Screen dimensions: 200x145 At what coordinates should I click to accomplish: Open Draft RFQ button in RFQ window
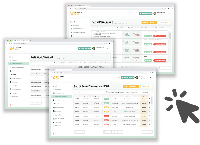tap(146, 86)
